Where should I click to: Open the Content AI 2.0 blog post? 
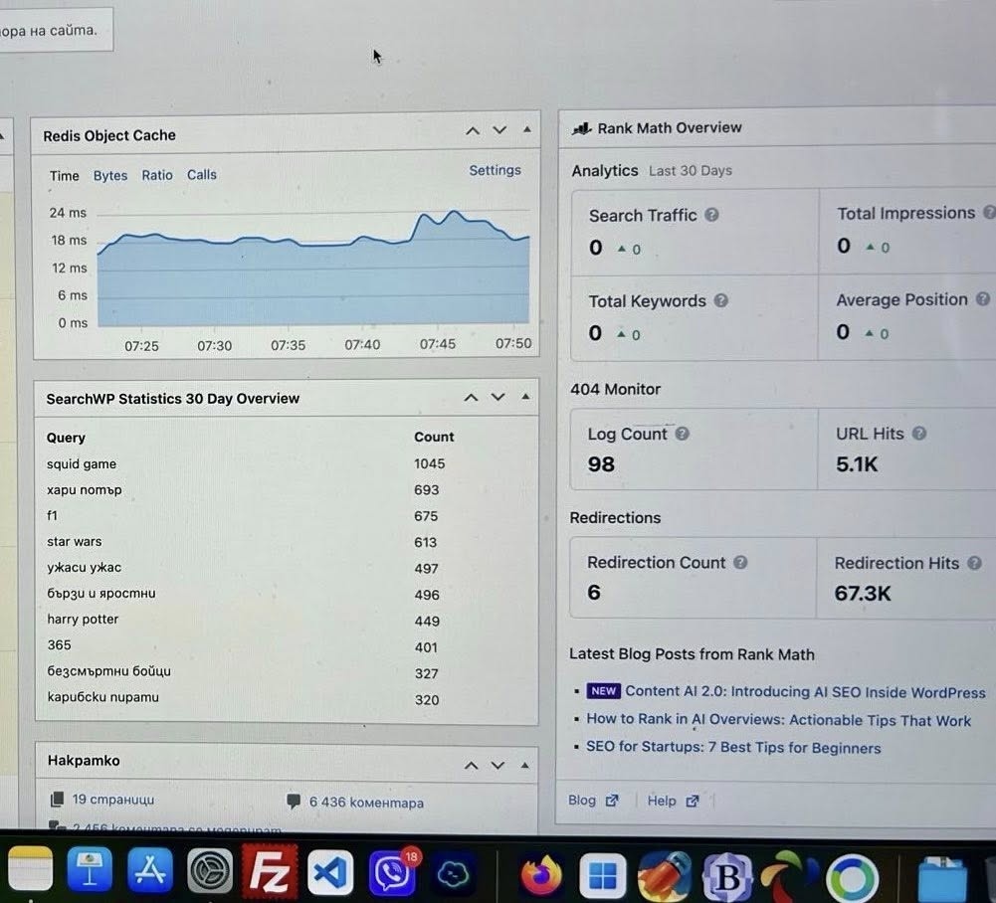pos(804,692)
